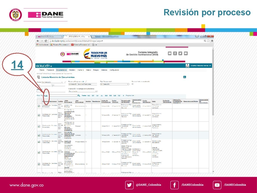Screen dimensions: 257x193
Task: Sort by the Fecha Creacion column header
Action: pyautogui.click(x=115, y=101)
